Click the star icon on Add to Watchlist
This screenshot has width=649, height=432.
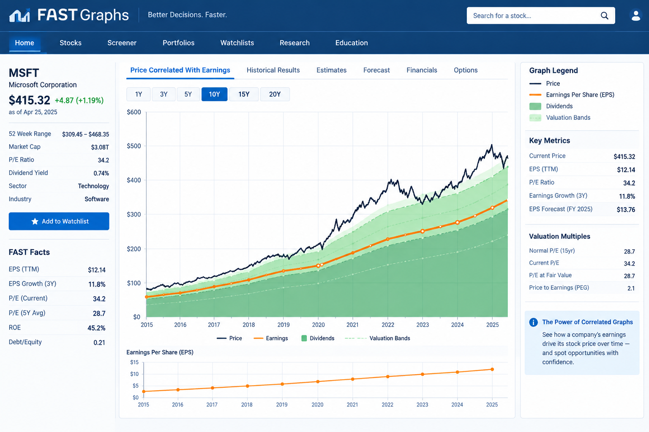coord(35,221)
